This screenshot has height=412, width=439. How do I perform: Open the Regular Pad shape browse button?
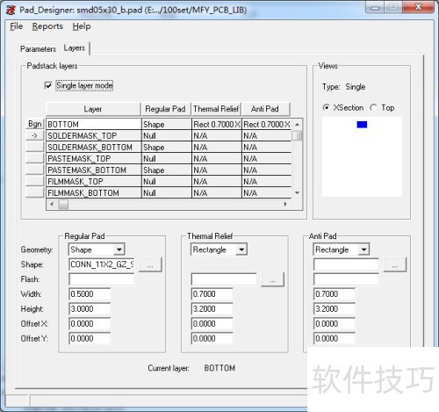[150, 264]
